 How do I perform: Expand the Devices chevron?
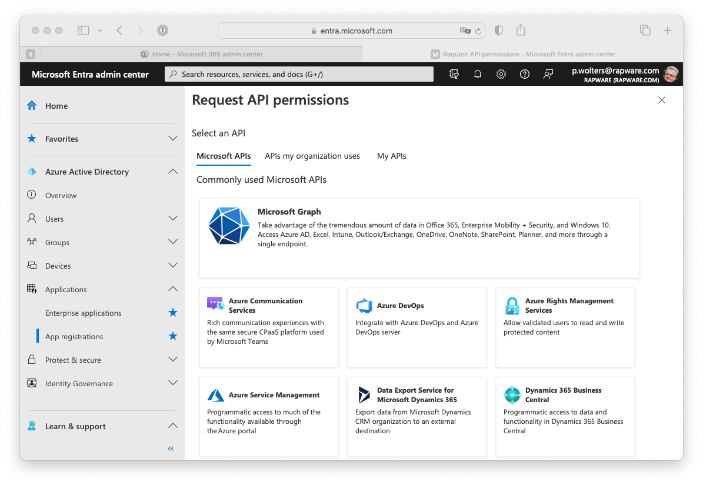pyautogui.click(x=172, y=266)
